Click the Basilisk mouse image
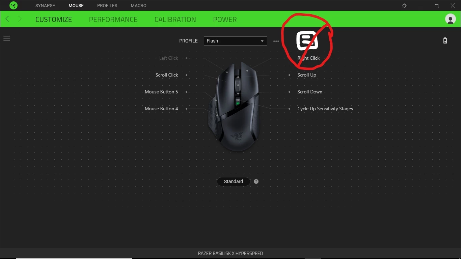 pos(233,107)
